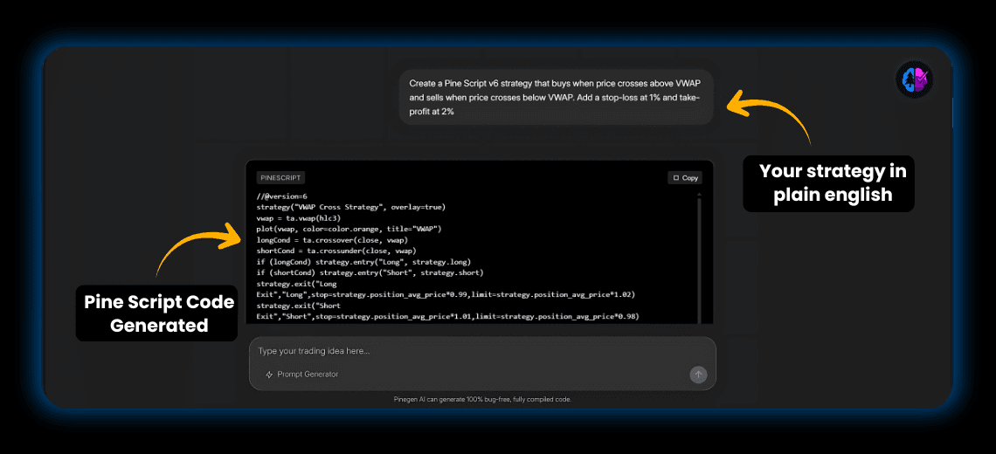Click the PINESCRIPT language tag
The image size is (996, 454).
(280, 177)
